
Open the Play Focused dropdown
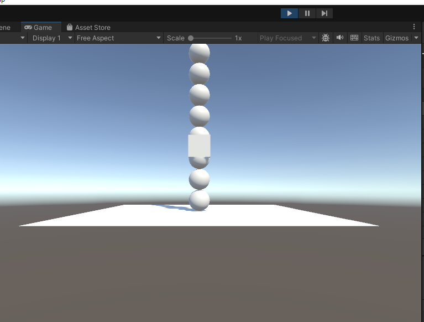[287, 38]
